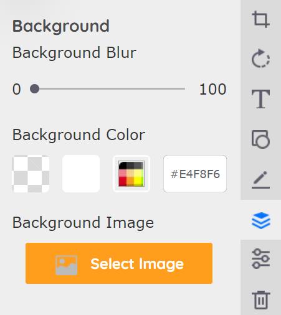This screenshot has width=281, height=315.
Task: Click the 100 maximum blur value
Action: [x=212, y=90]
